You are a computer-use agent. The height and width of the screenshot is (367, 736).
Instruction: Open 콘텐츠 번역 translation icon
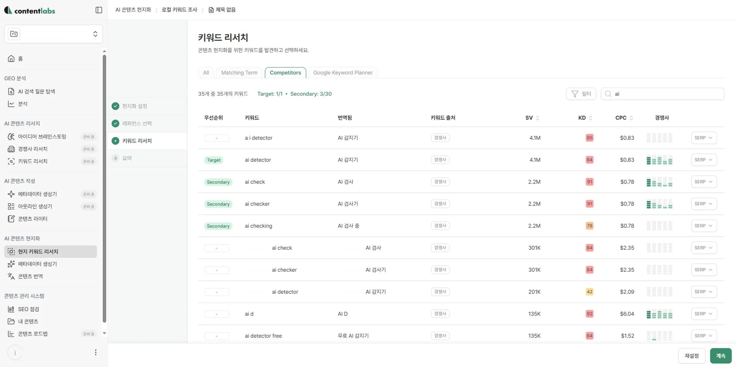coord(11,276)
